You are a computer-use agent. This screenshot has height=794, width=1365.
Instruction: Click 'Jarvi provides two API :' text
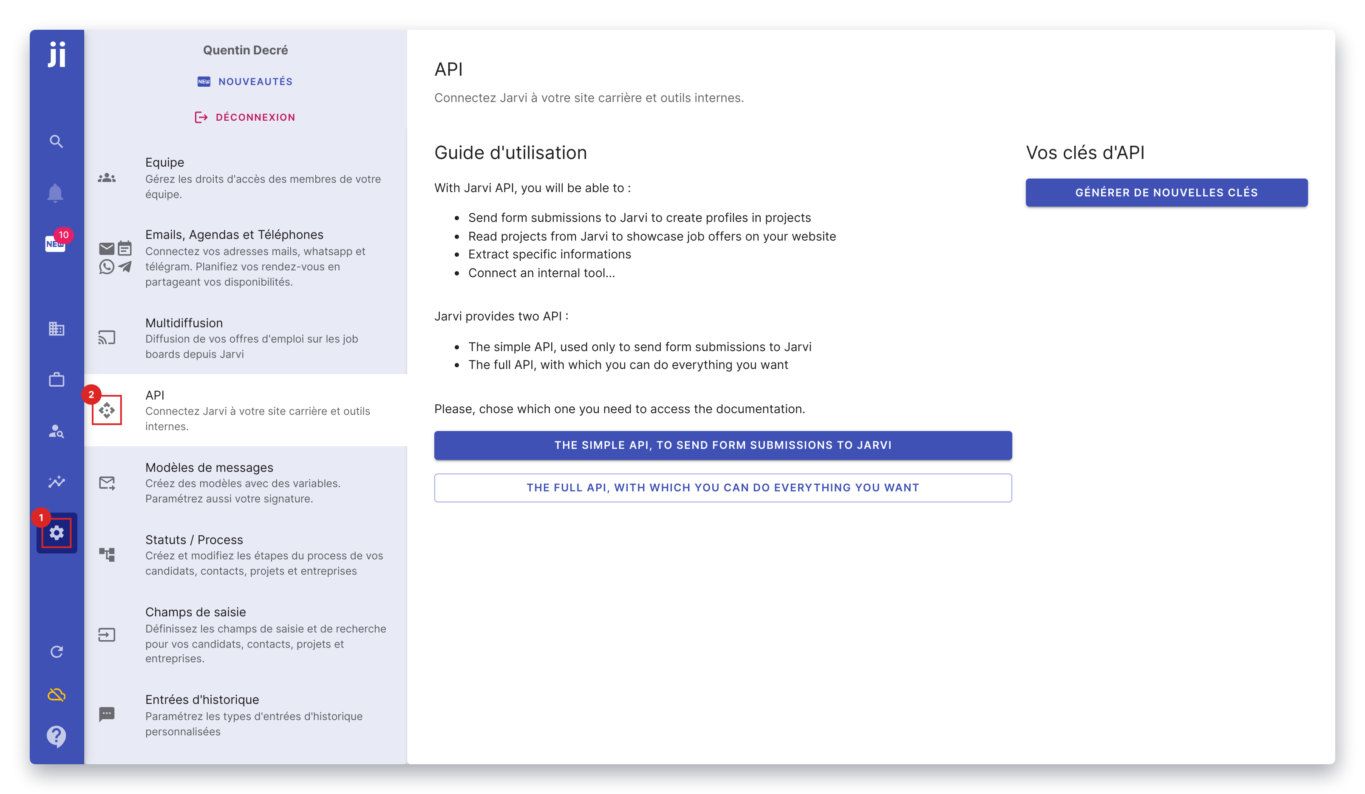(501, 316)
